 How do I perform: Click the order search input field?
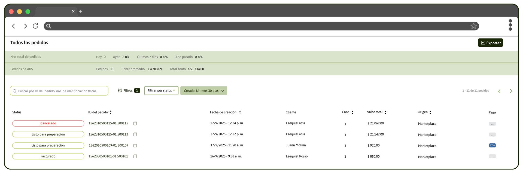(59, 91)
